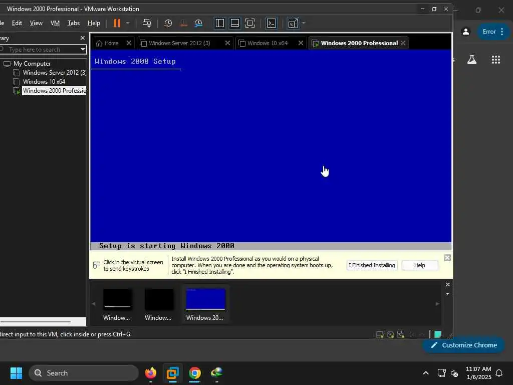Select Windows Server 2012 (3) in library
This screenshot has width=513, height=385.
[x=54, y=73]
